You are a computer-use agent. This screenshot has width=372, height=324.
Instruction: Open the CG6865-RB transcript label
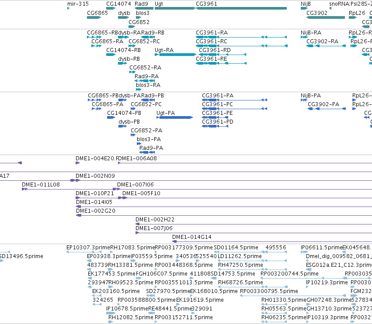(x=102, y=32)
